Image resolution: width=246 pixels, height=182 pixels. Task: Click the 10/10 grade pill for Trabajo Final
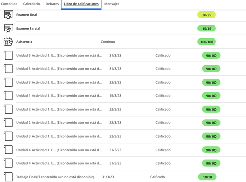[207, 177]
